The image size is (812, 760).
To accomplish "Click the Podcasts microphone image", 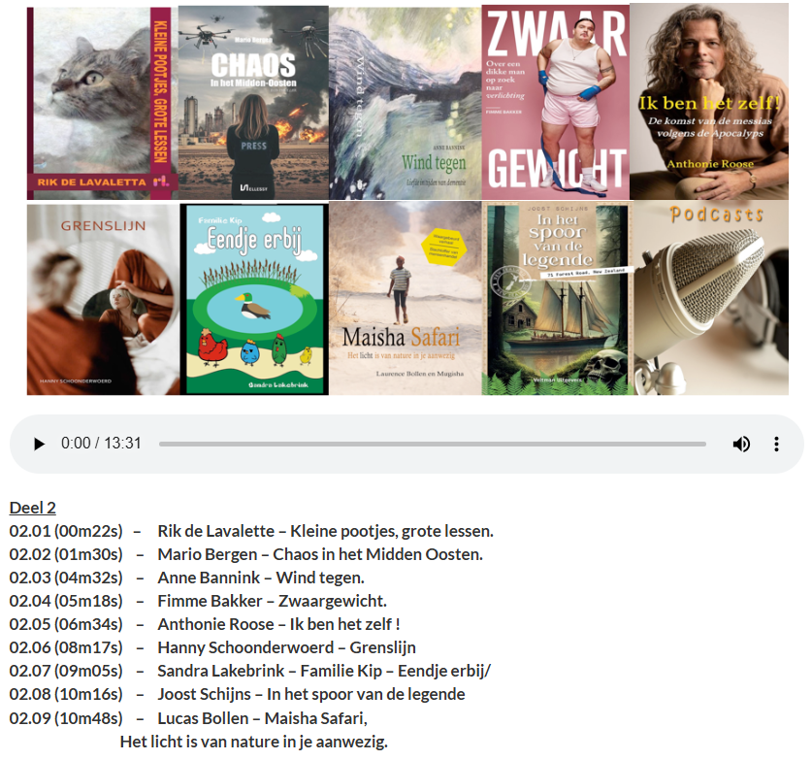I will [x=710, y=299].
